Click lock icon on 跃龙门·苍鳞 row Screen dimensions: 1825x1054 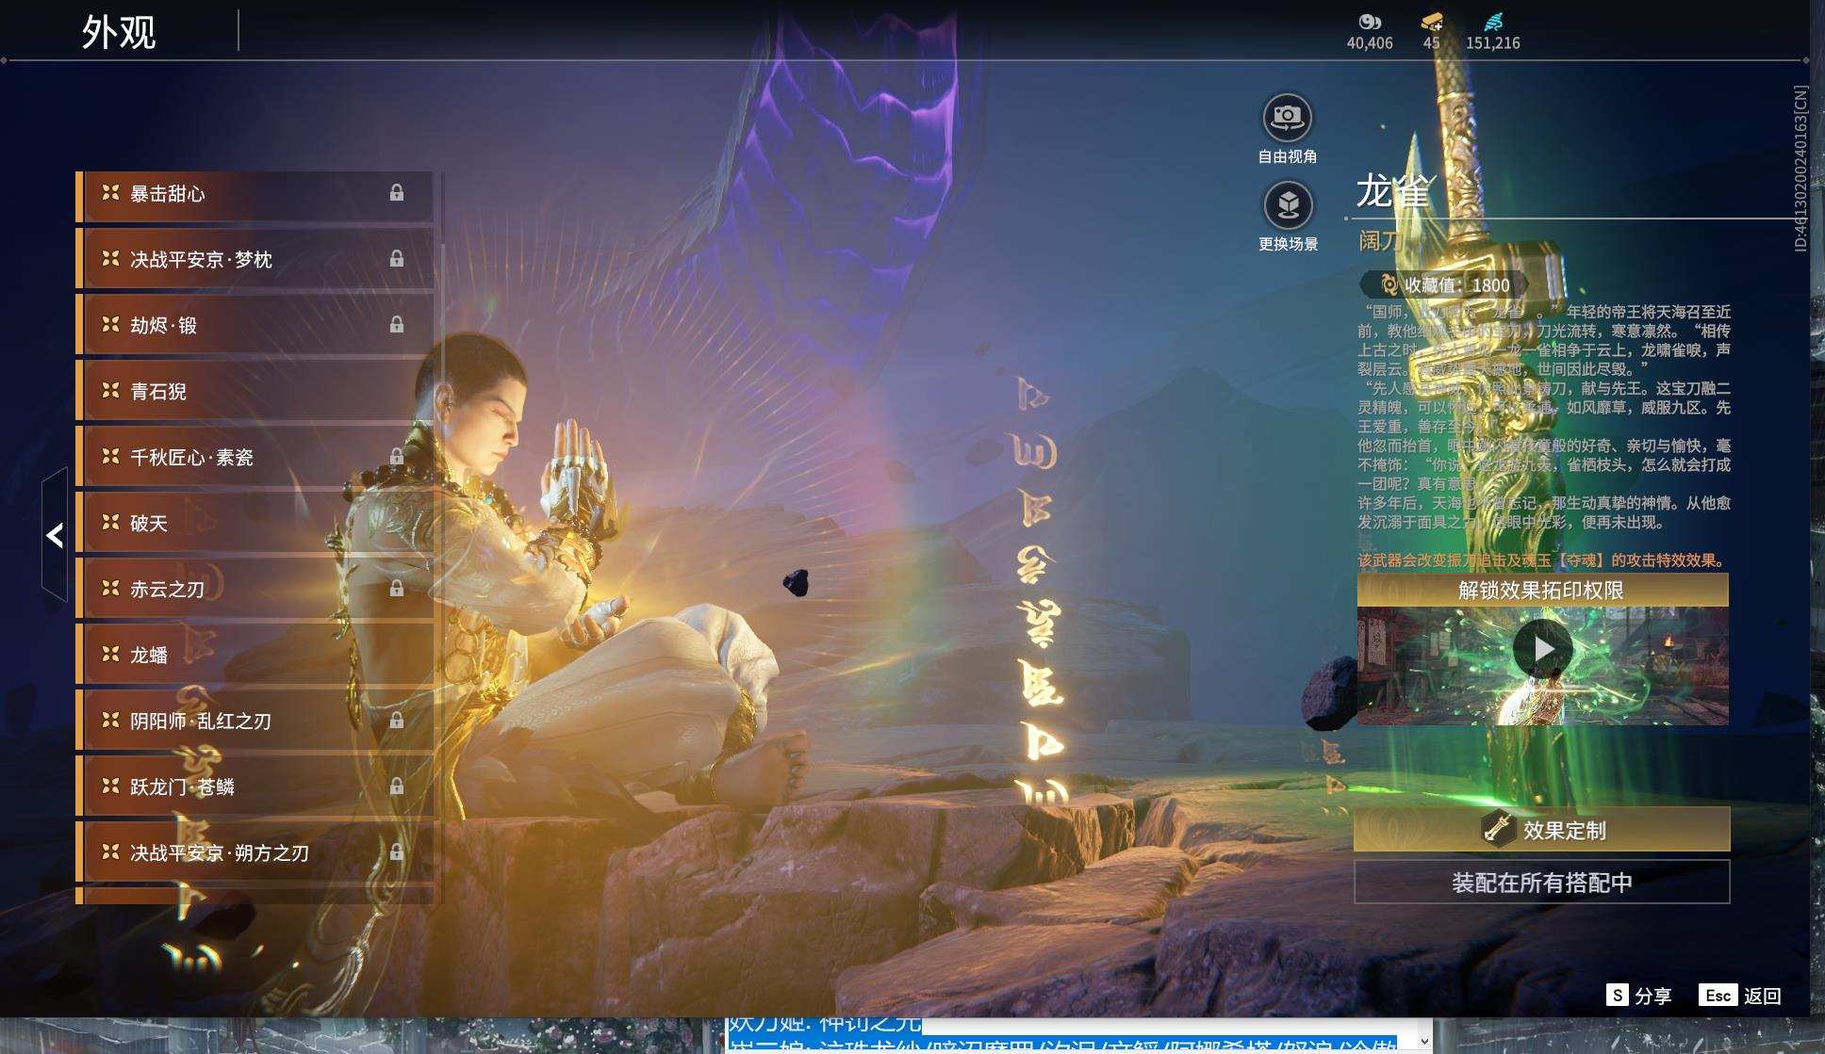pos(397,786)
